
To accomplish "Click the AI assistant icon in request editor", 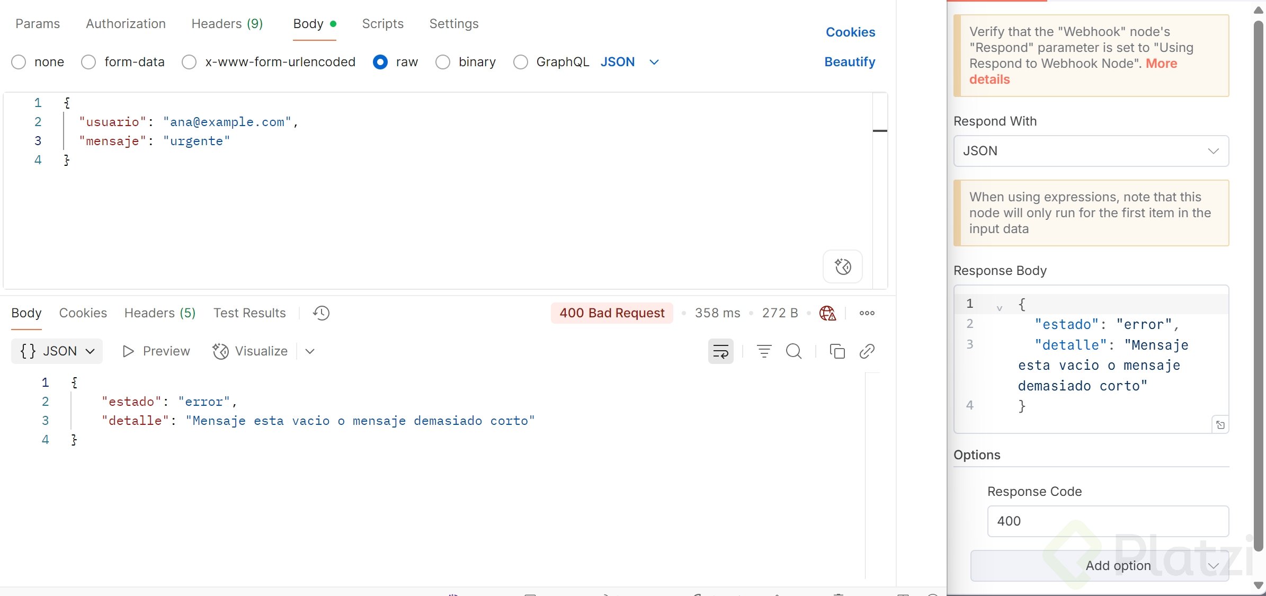I will (x=842, y=266).
